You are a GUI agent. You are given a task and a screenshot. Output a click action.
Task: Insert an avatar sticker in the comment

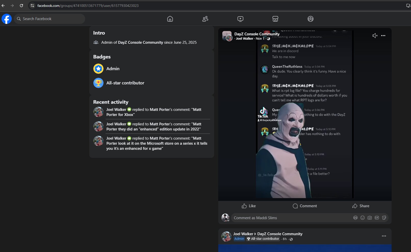pyautogui.click(x=355, y=218)
